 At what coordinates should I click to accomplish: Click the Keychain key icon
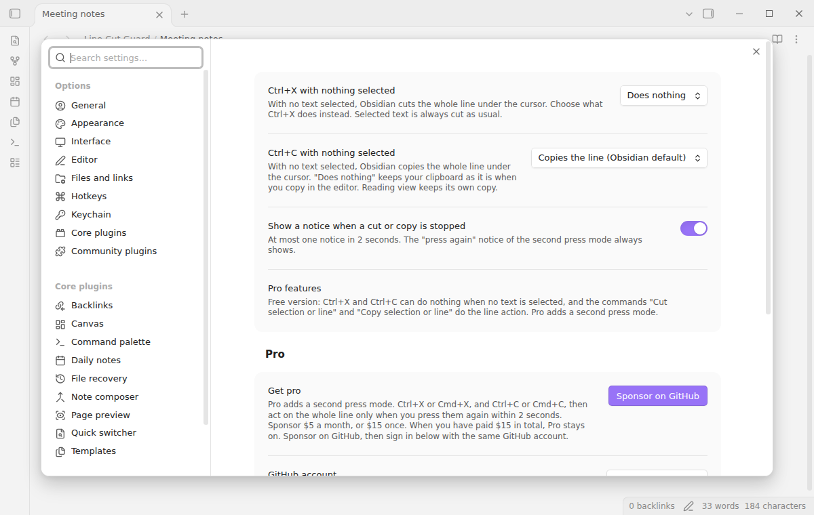(x=60, y=215)
